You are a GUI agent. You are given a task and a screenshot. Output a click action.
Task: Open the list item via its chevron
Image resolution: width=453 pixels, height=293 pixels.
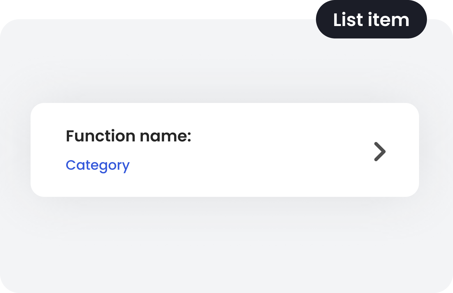[380, 152]
